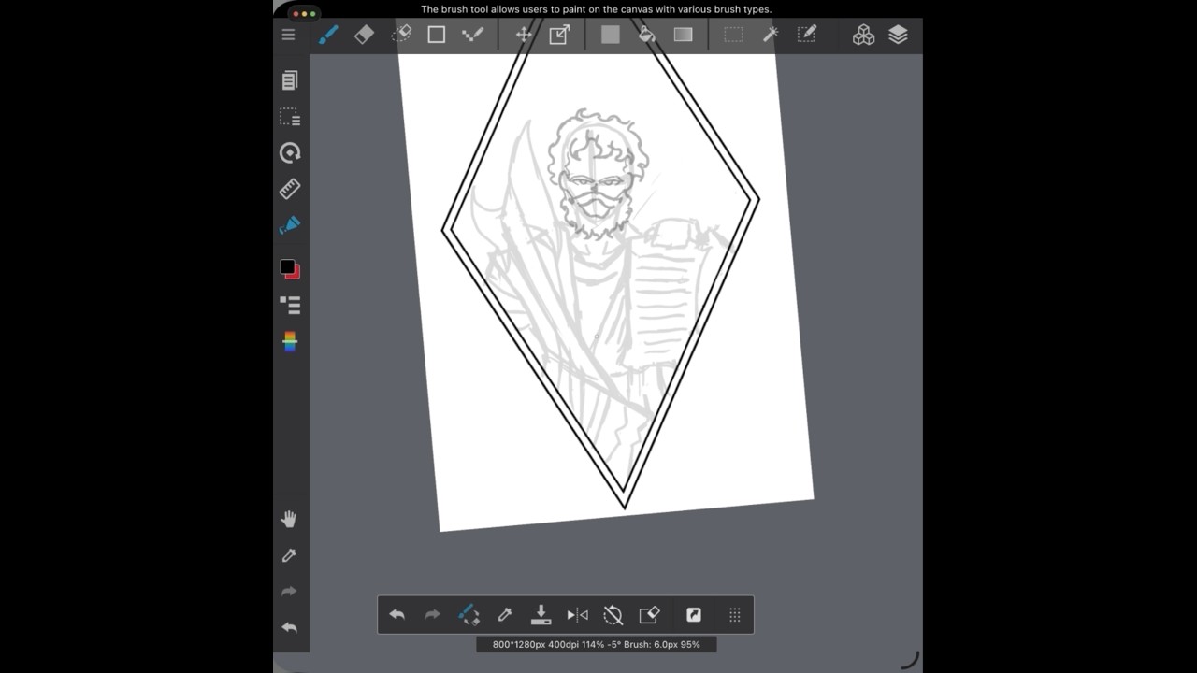This screenshot has width=1197, height=673.
Task: Select the dotted selection eraser tool
Action: pyautogui.click(x=400, y=35)
